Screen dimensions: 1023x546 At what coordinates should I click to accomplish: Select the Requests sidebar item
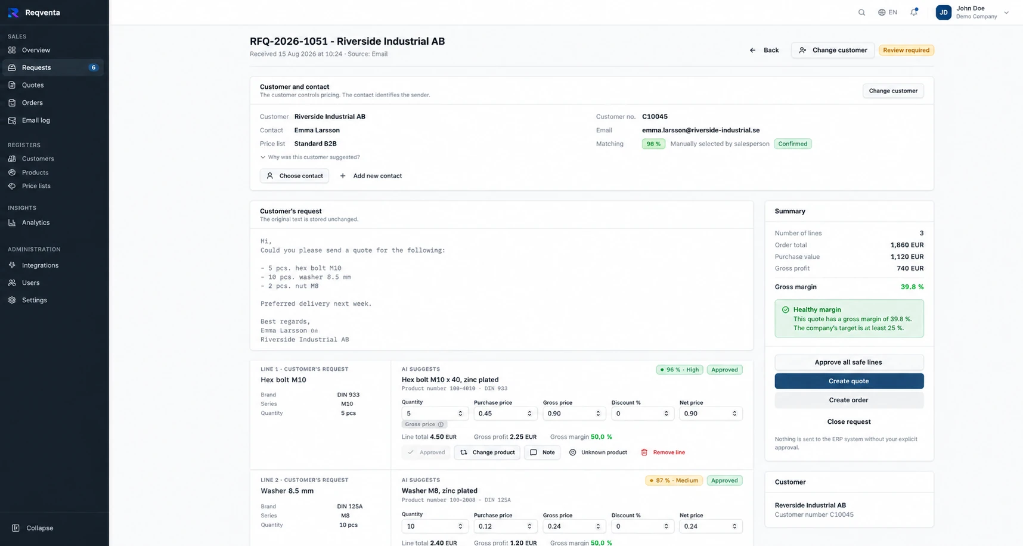[53, 67]
